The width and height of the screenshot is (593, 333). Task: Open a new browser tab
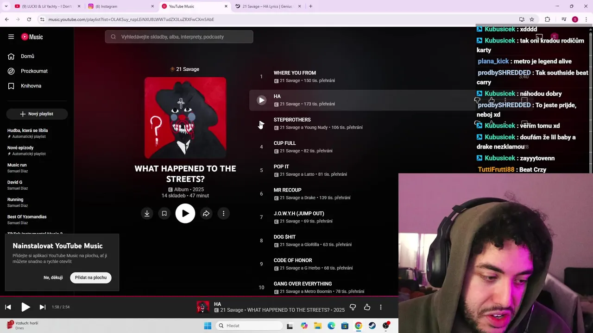click(x=310, y=6)
